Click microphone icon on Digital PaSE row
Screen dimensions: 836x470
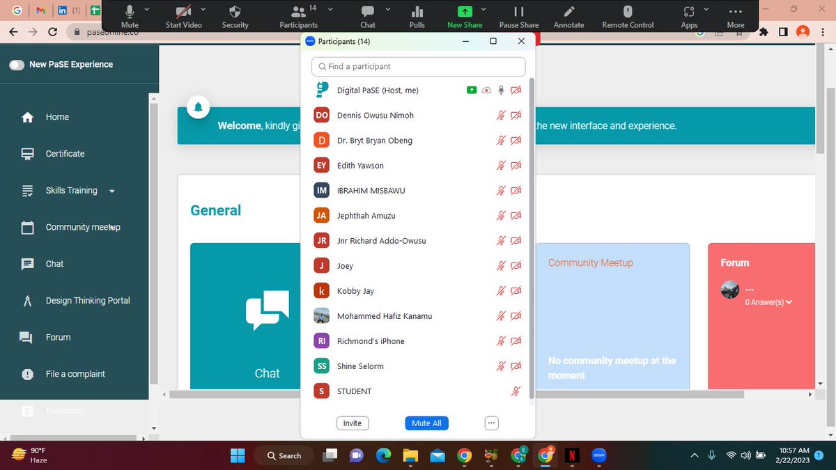pyautogui.click(x=501, y=91)
